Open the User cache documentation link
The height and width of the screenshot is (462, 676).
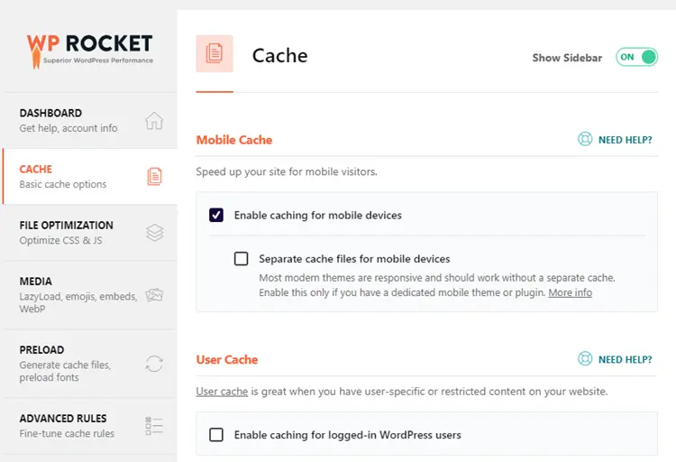pos(222,392)
